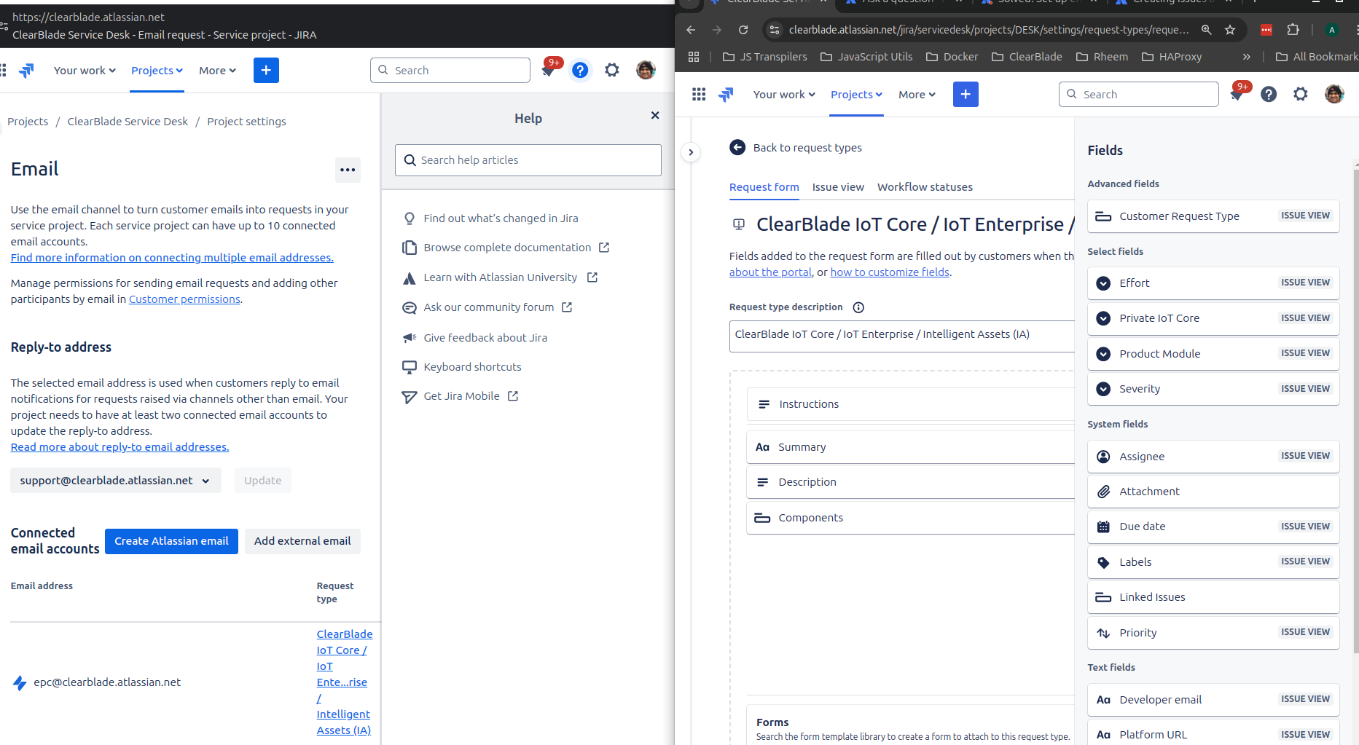This screenshot has height=745, width=1359.
Task: Bookmark this page with the star icon
Action: click(1230, 30)
